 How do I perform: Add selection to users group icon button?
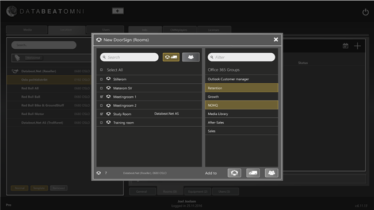[x=272, y=173]
